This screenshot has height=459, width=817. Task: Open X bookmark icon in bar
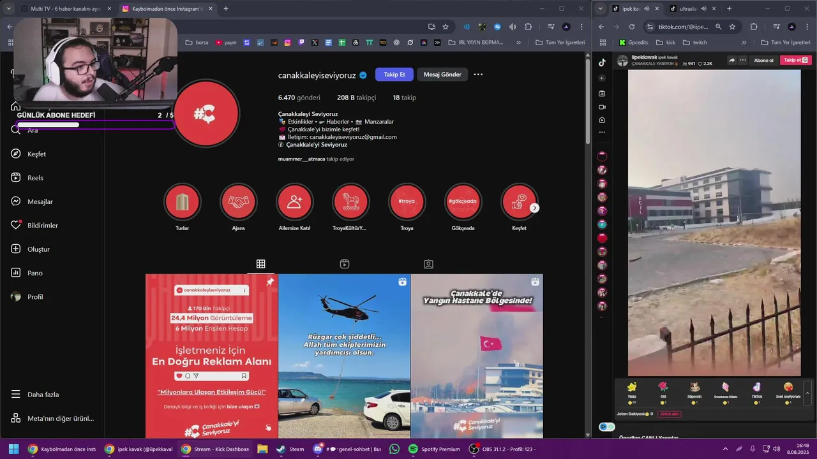pos(315,43)
